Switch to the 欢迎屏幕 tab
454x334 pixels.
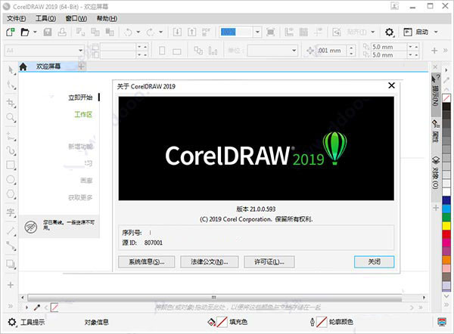tap(48, 66)
